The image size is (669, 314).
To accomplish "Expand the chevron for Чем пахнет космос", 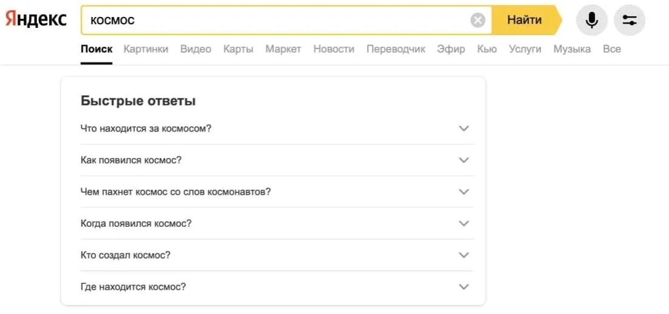I will click(x=464, y=192).
